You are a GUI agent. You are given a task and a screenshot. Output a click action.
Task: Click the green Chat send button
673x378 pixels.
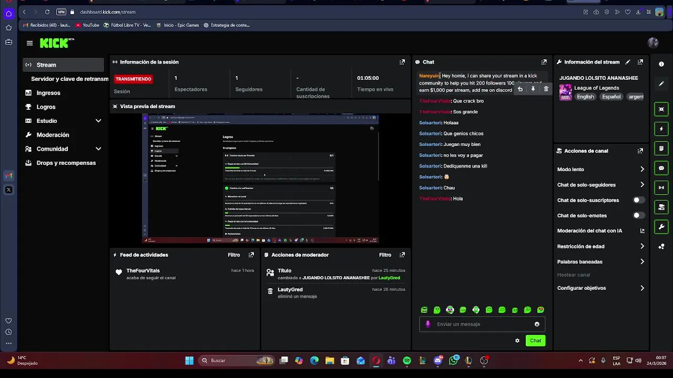535,341
